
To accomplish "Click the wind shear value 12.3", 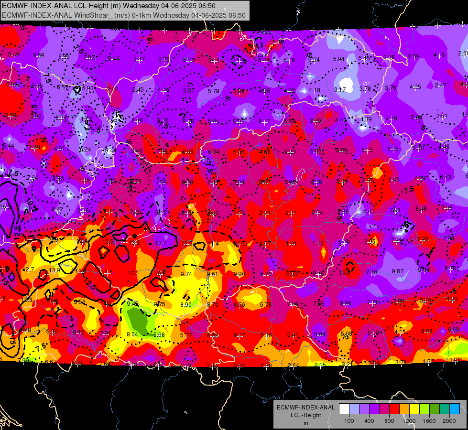I will (187, 244).
